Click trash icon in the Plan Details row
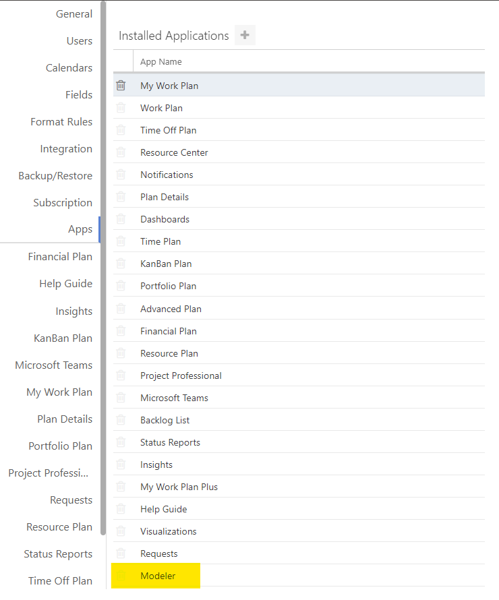The width and height of the screenshot is (499, 600). point(121,196)
